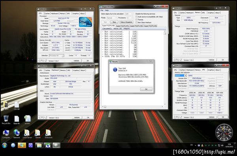Open the File menu in Hyper PI
This screenshot has height=156, width=237.
point(102,10)
